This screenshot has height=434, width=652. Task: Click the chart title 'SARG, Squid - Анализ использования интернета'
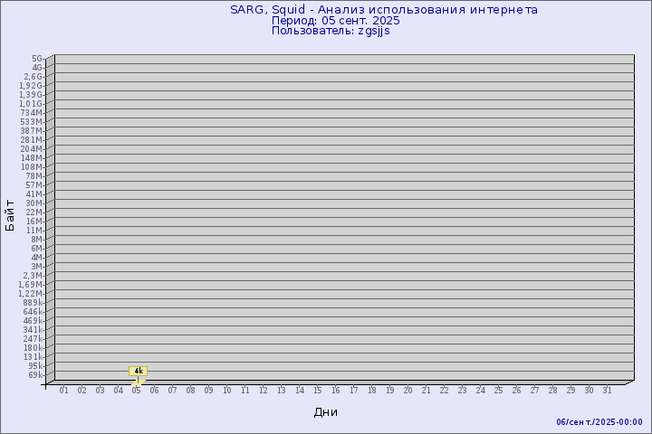coord(383,10)
